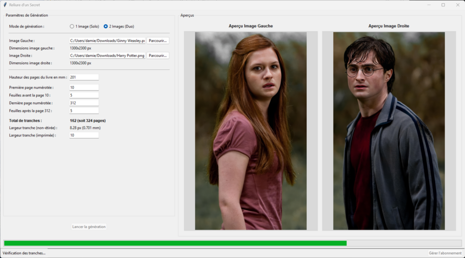Click the Image Droite file path field
This screenshot has height=258, width=465.
pyautogui.click(x=107, y=56)
